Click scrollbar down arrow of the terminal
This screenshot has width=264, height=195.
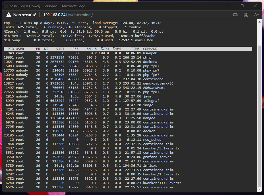(x=259, y=190)
